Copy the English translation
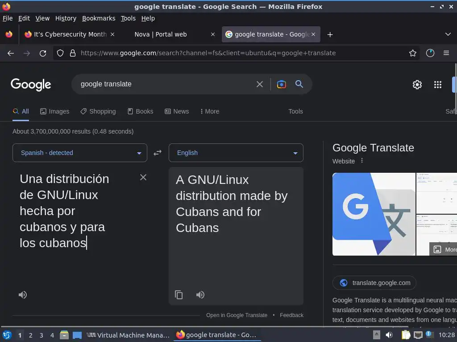 pos(179,295)
